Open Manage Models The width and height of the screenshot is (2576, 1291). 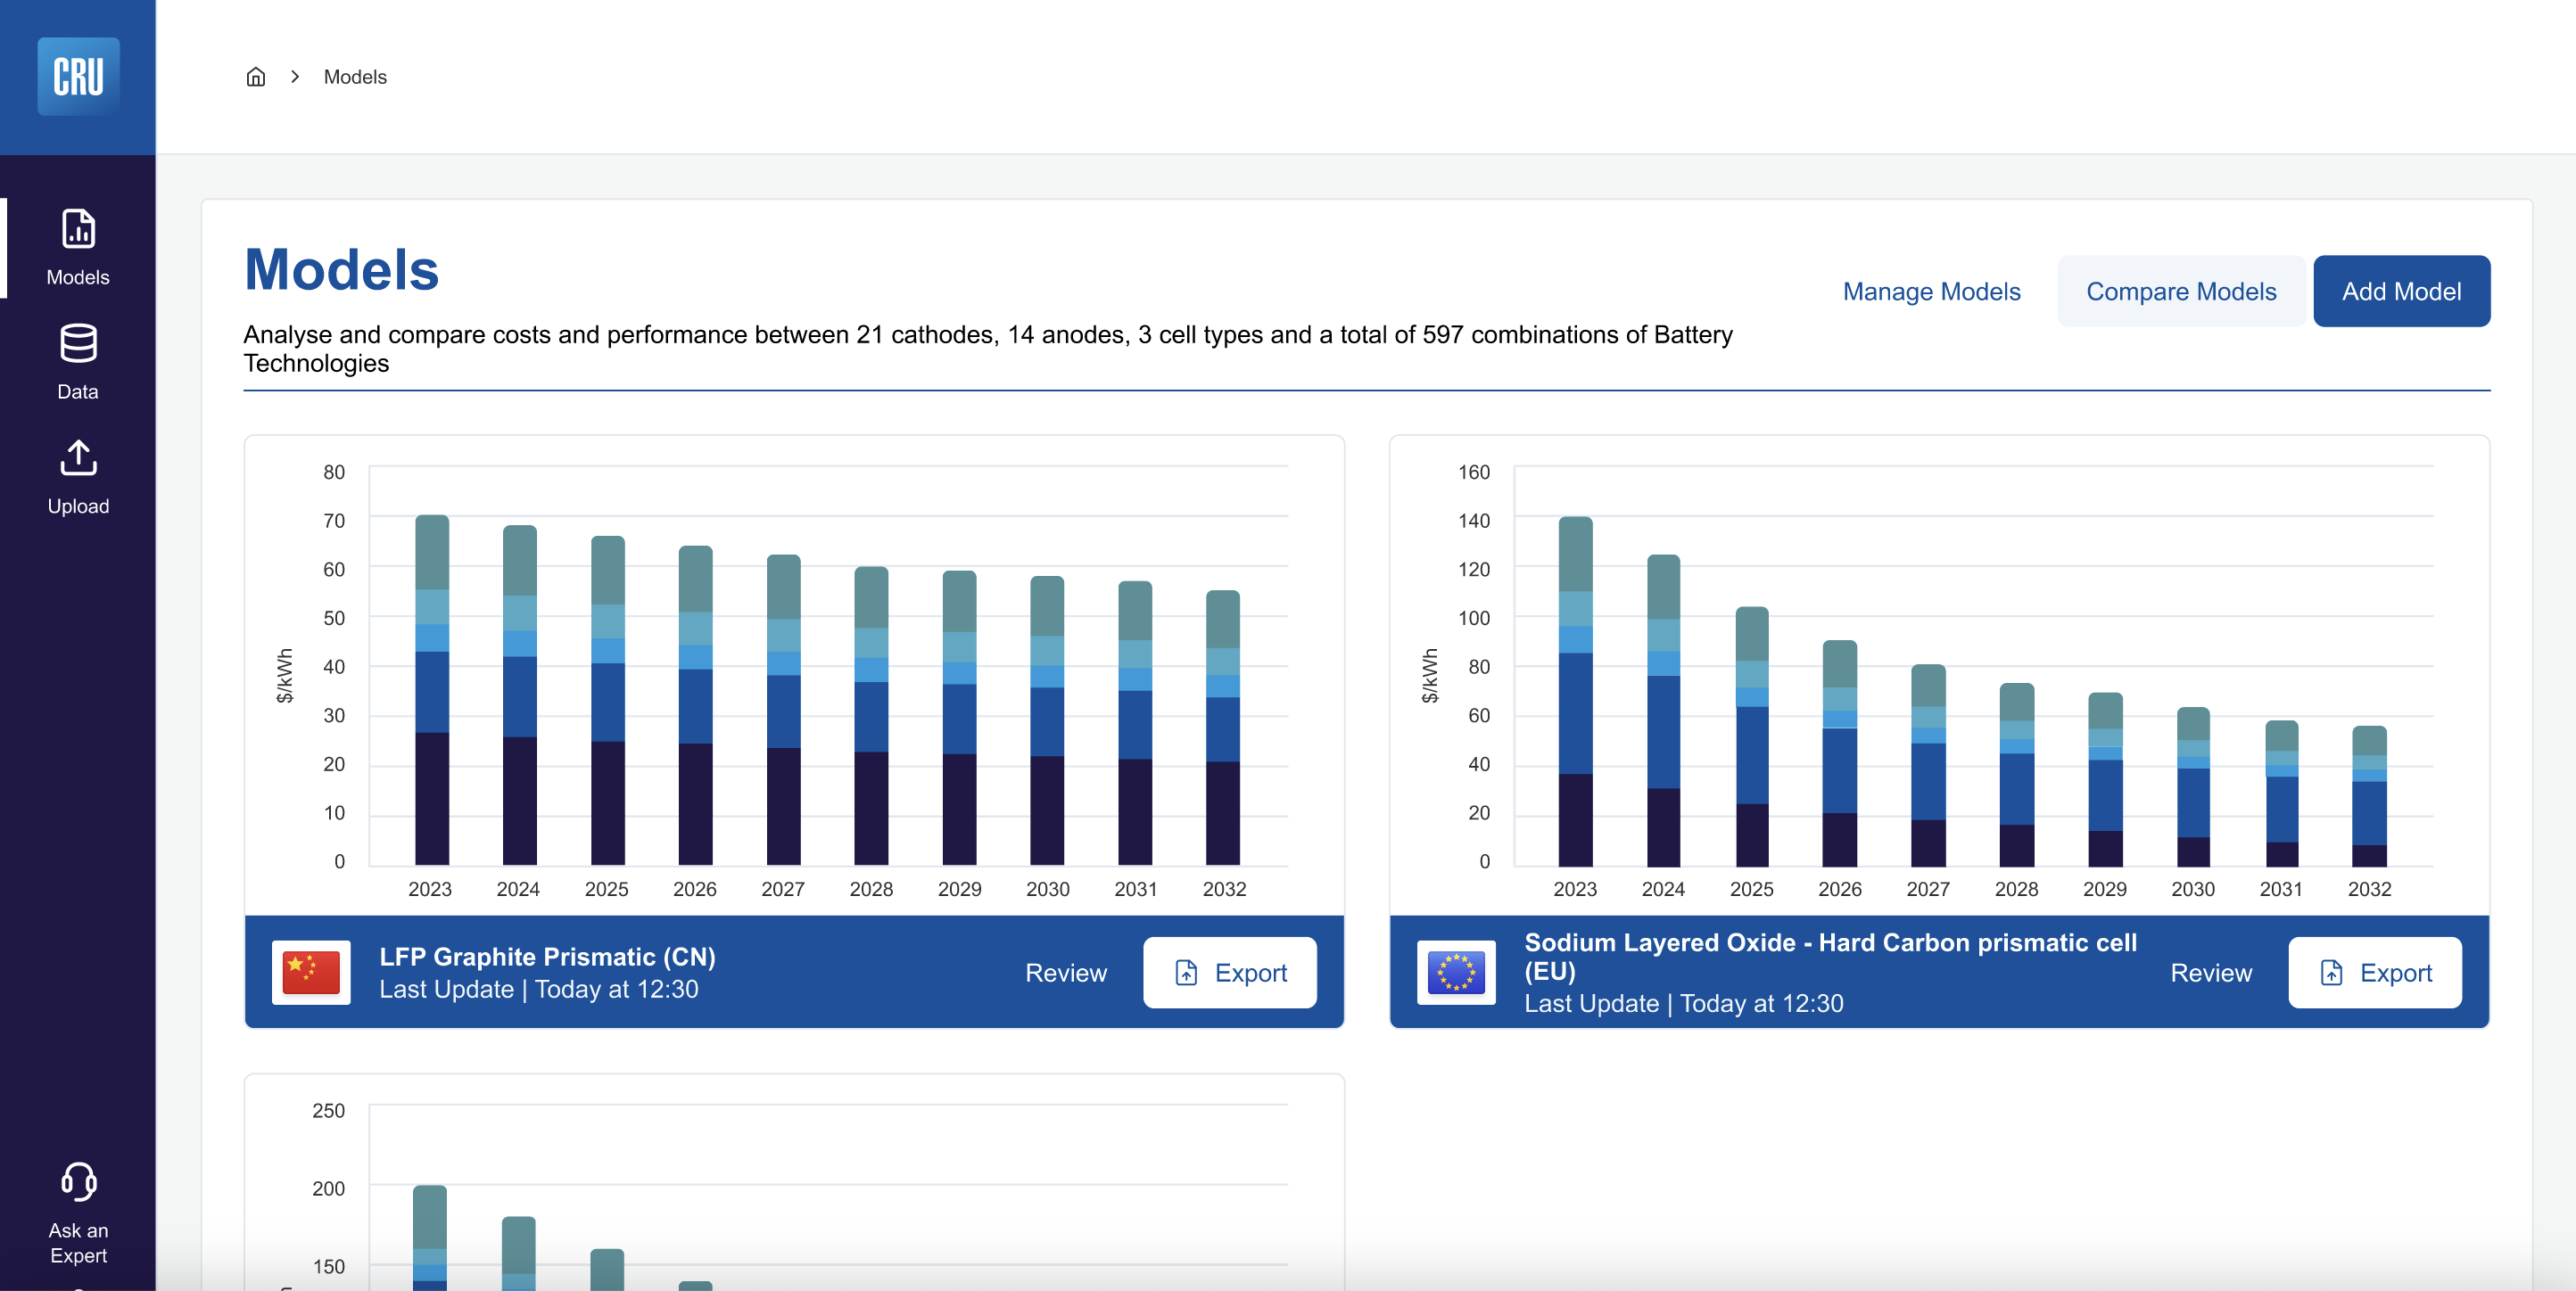coord(1931,291)
